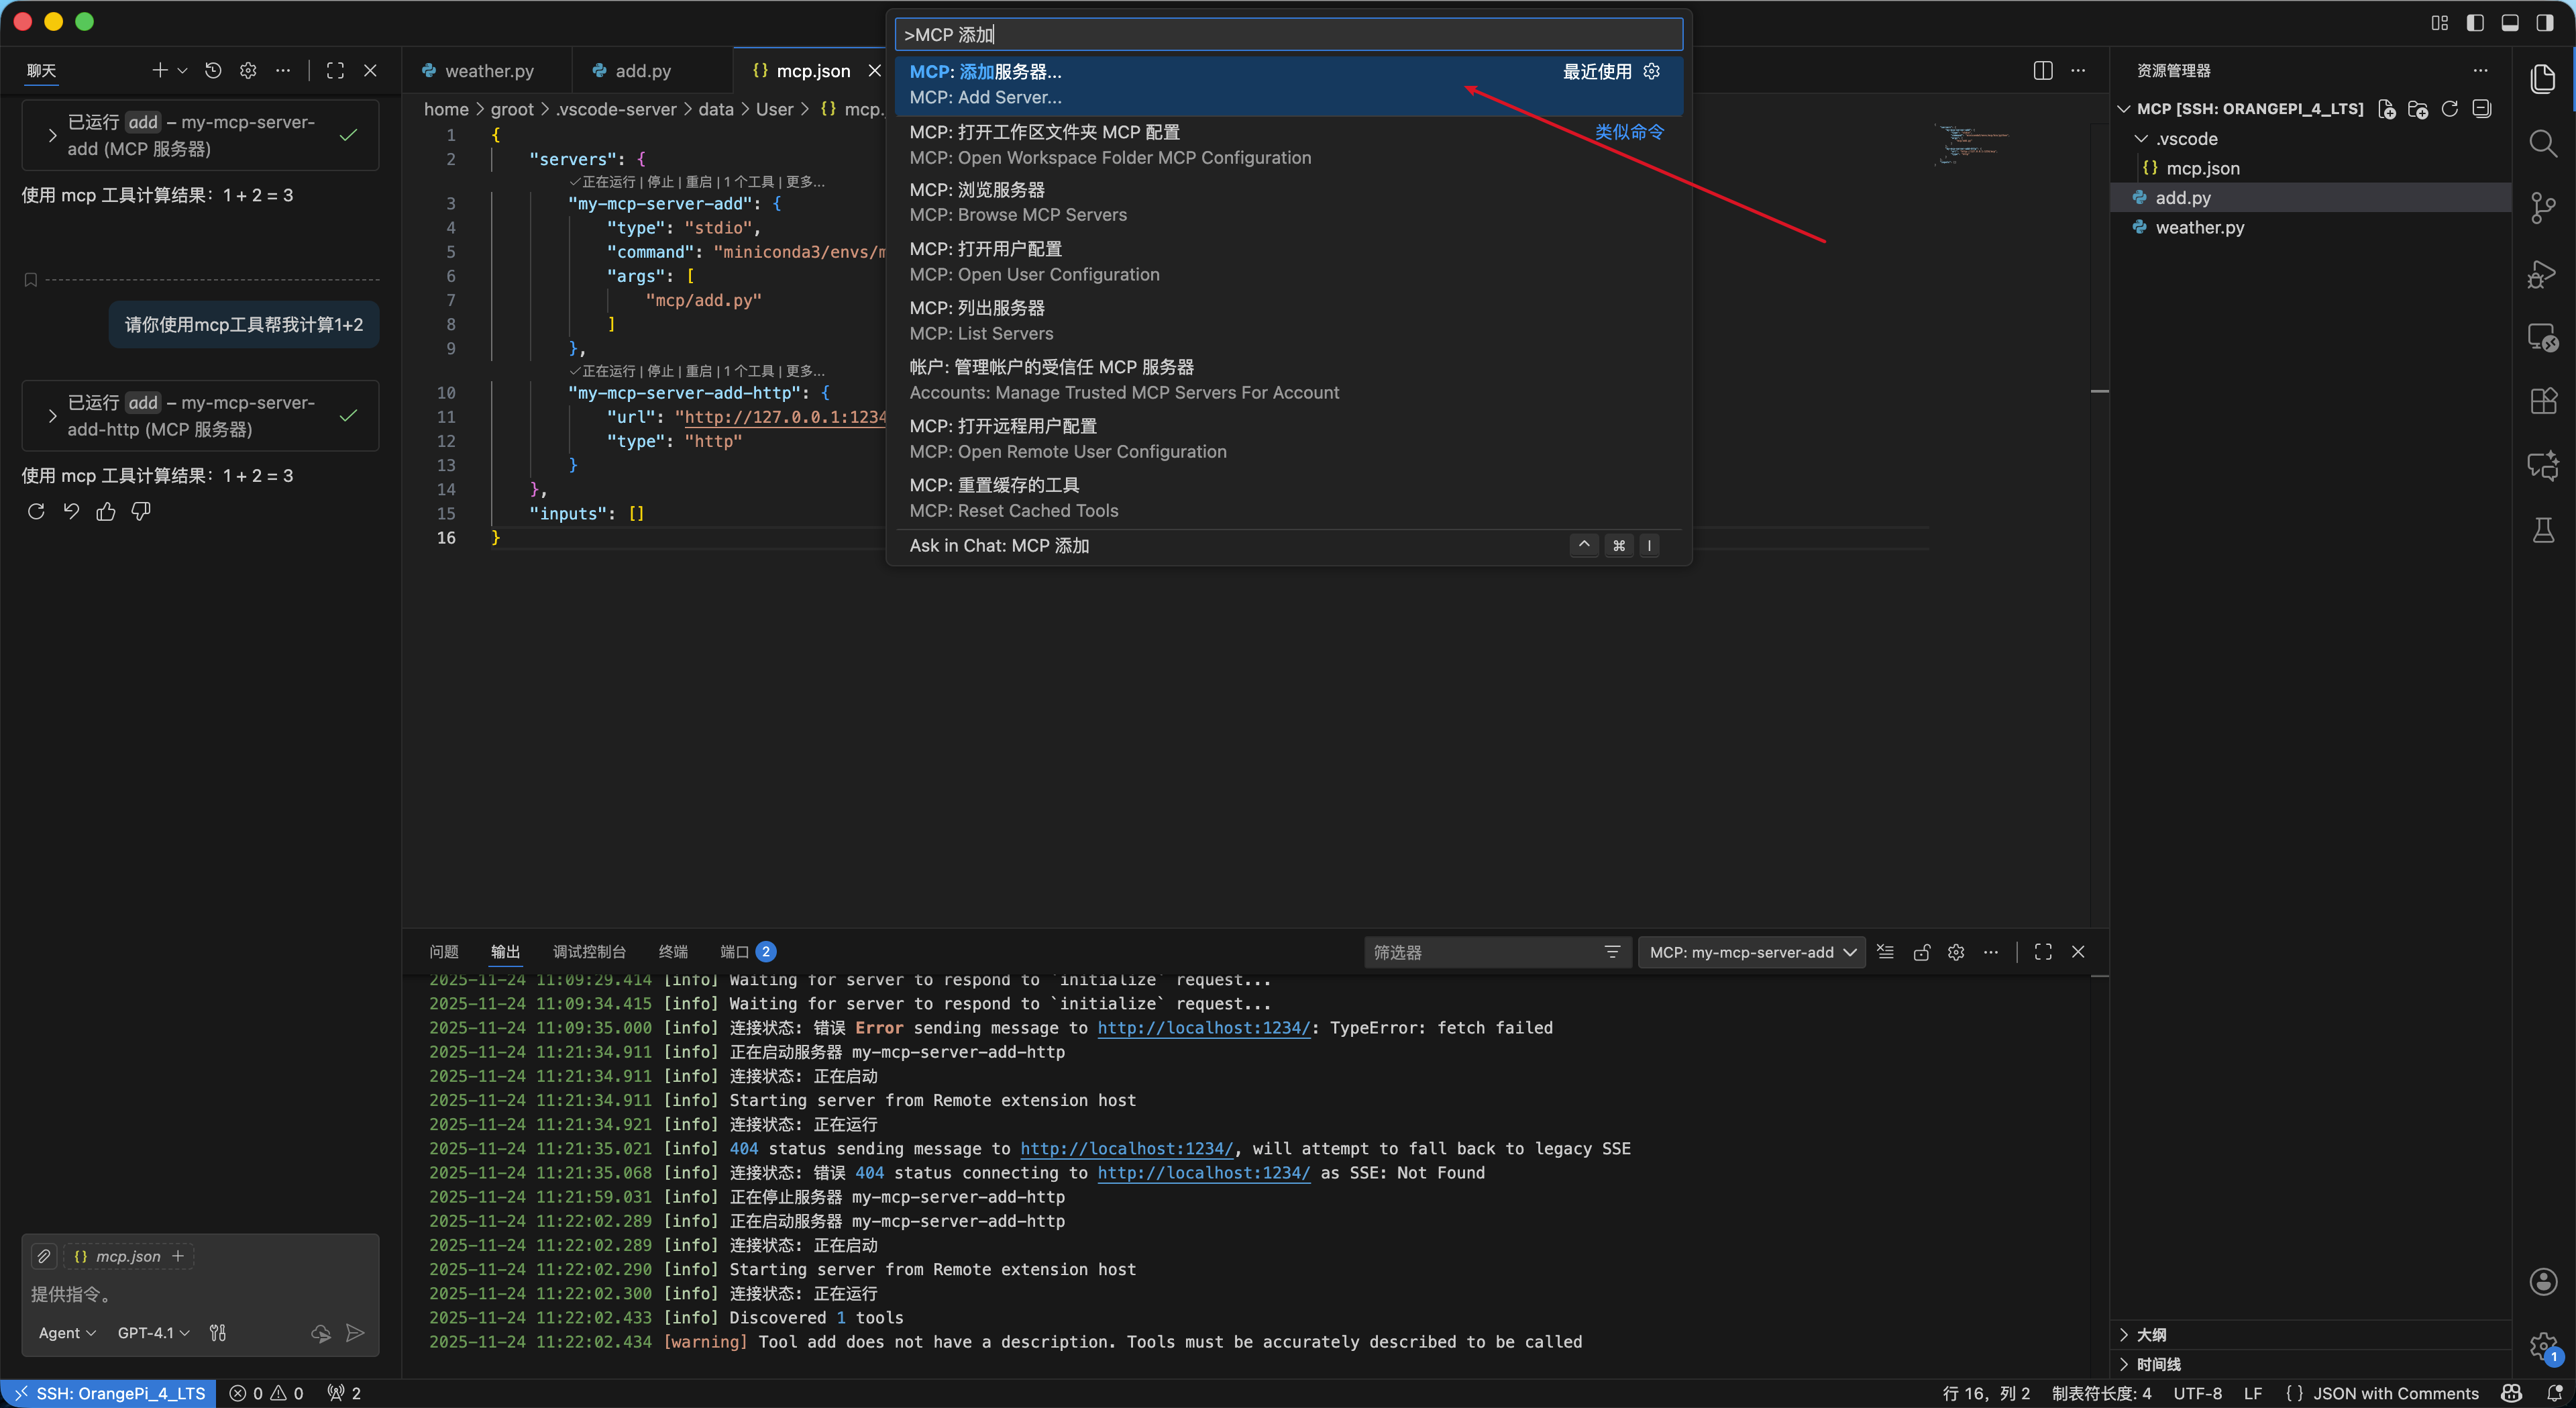Switch to the 终端 panel tab

[x=673, y=952]
